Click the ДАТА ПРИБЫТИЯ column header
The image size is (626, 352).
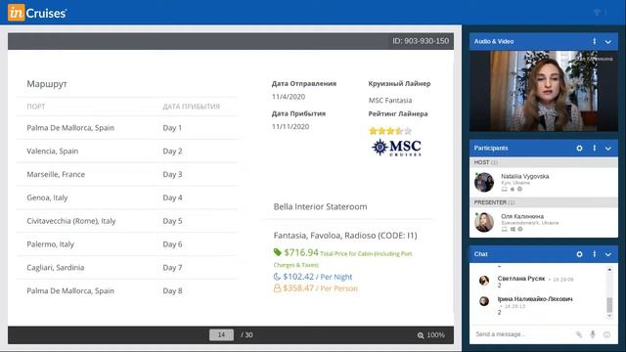pos(192,107)
